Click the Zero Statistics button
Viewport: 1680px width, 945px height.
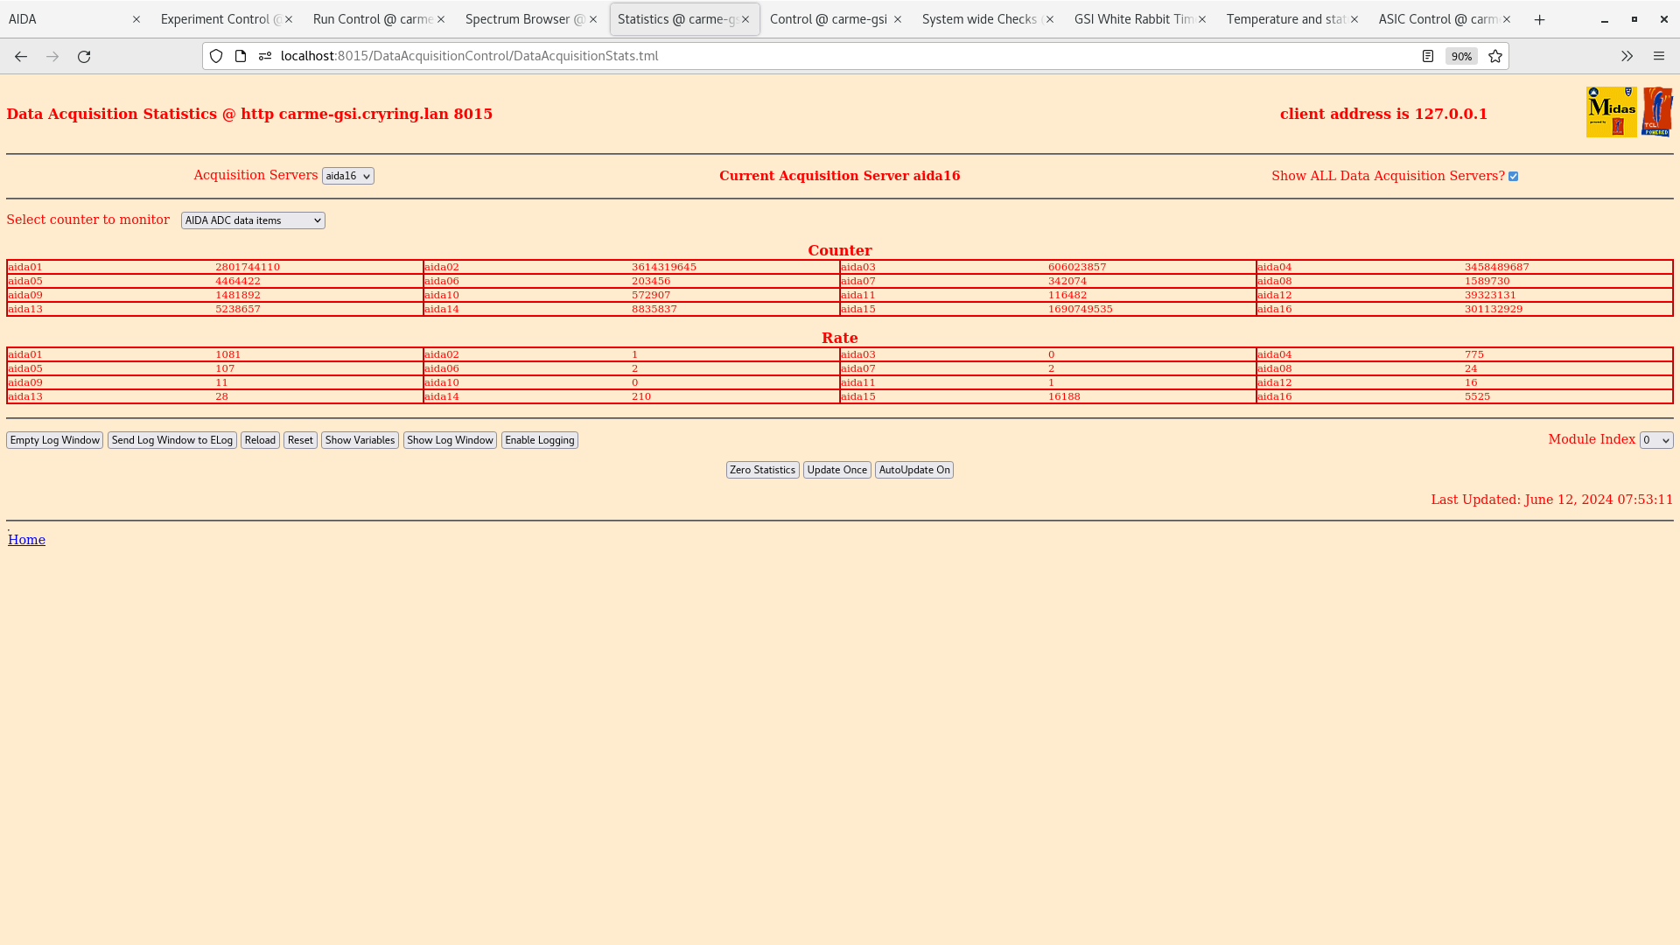click(x=763, y=470)
